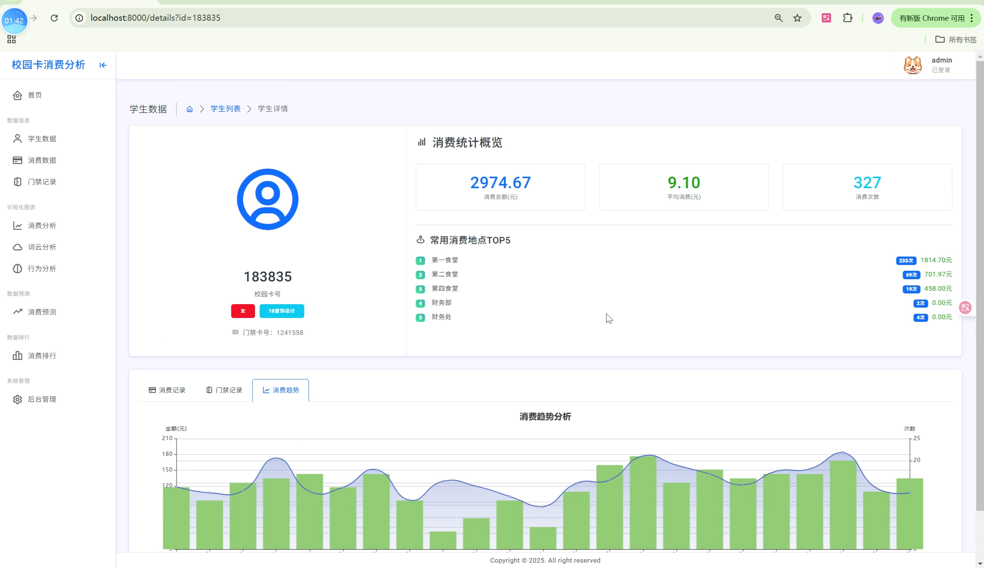Open 词云分析 in the sidebar
The width and height of the screenshot is (984, 568).
point(42,247)
